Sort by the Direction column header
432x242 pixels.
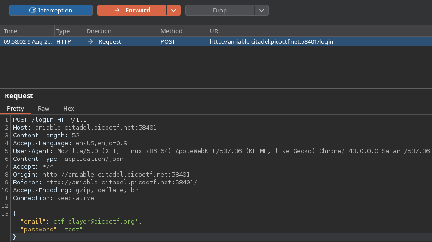122,31
